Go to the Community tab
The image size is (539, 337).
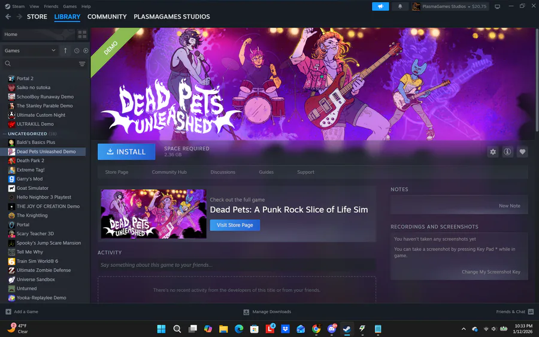click(107, 17)
